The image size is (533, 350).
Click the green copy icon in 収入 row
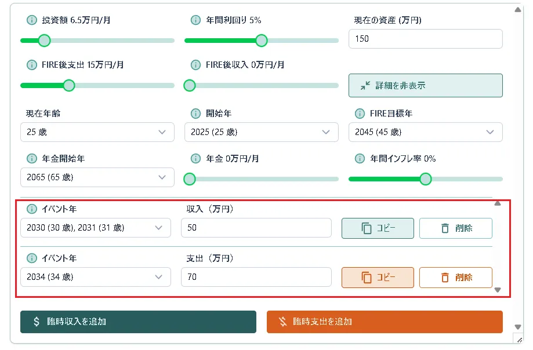click(x=366, y=228)
